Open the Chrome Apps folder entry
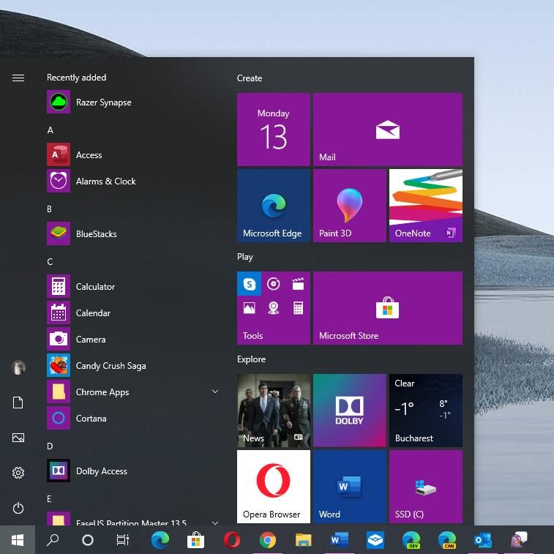Screen dimensions: 554x554 [x=132, y=392]
